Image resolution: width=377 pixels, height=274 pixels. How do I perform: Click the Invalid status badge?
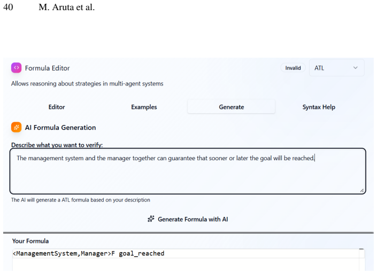tap(293, 68)
